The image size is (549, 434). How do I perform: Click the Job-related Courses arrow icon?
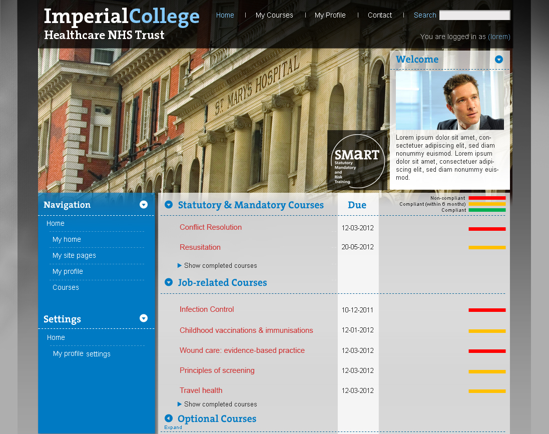169,282
